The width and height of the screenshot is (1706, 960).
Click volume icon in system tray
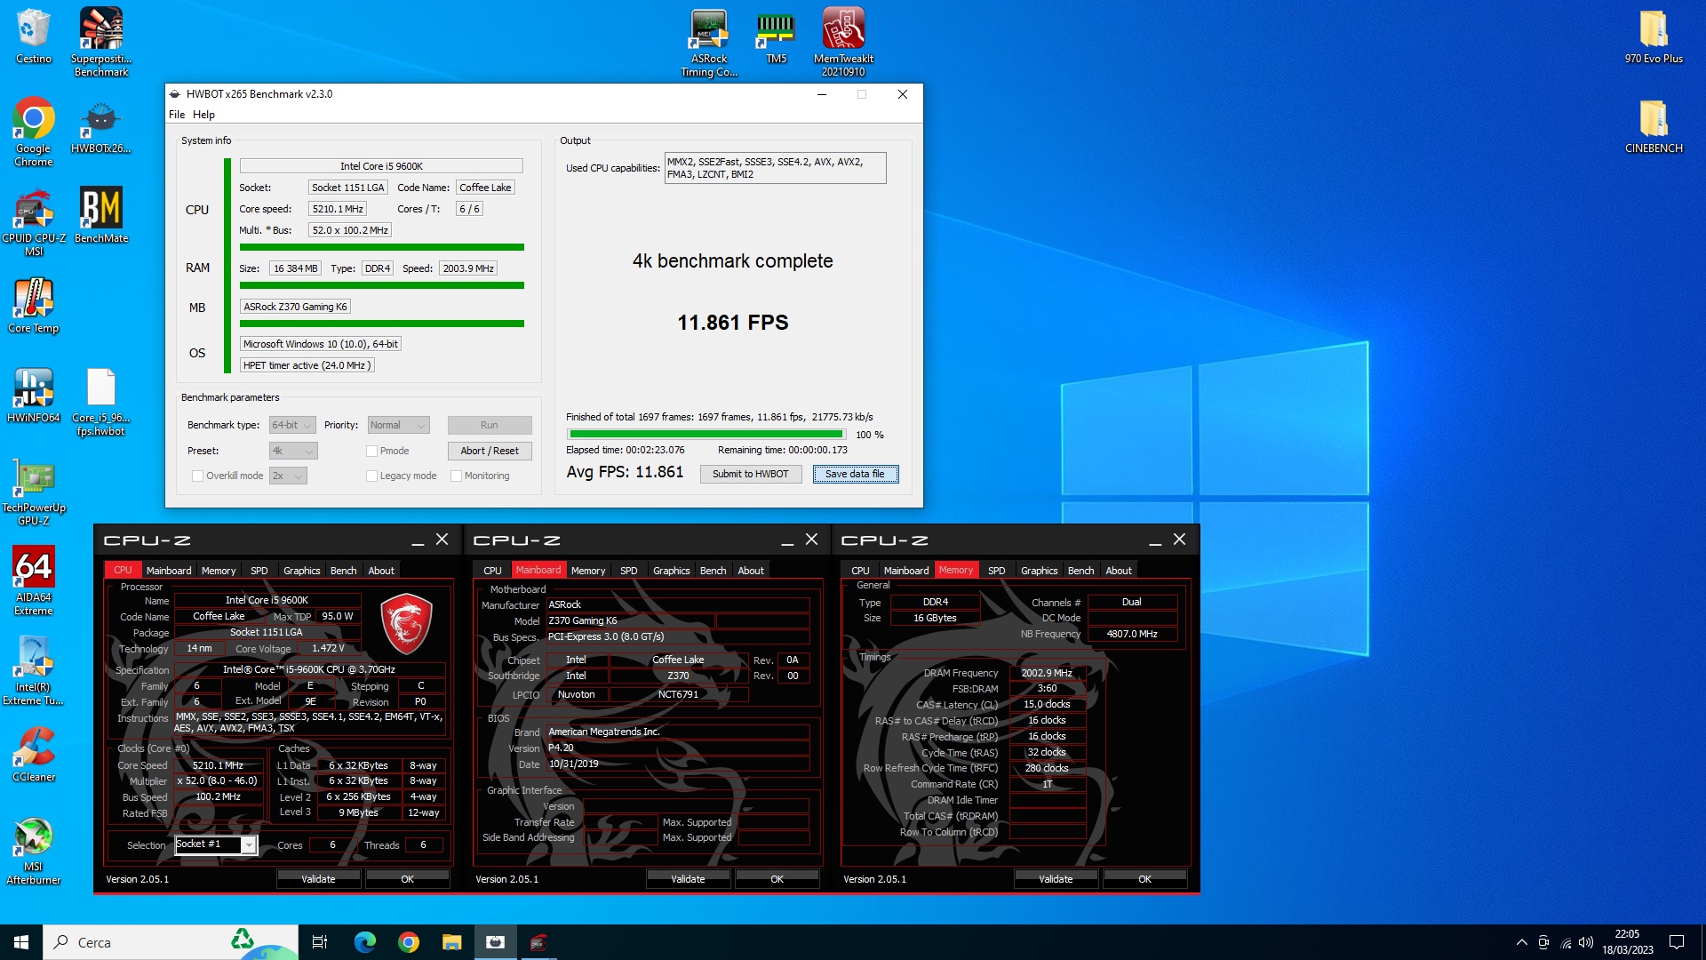tap(1586, 942)
